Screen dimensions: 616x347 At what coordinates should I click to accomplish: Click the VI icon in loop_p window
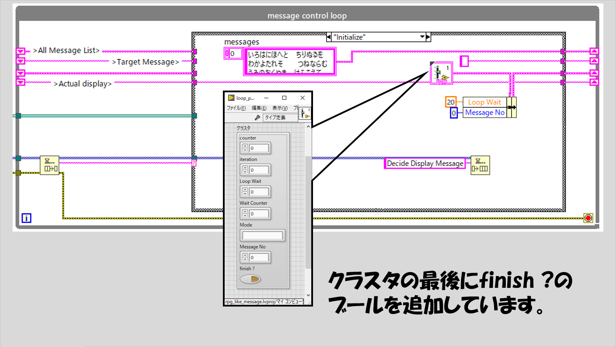coord(305,113)
